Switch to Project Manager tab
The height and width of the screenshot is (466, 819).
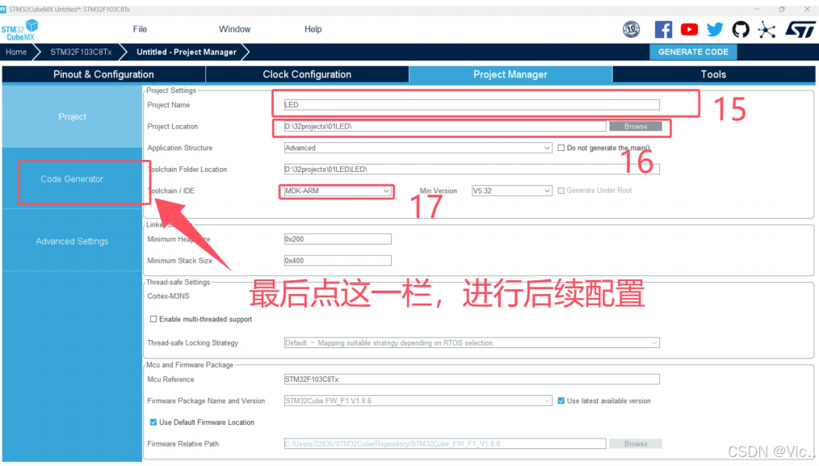510,74
